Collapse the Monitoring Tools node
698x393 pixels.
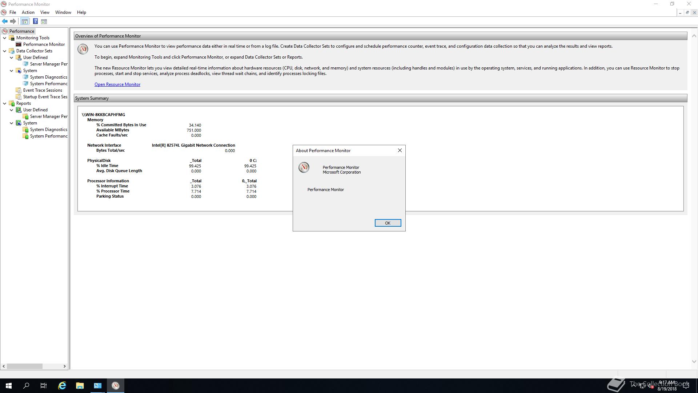5,38
